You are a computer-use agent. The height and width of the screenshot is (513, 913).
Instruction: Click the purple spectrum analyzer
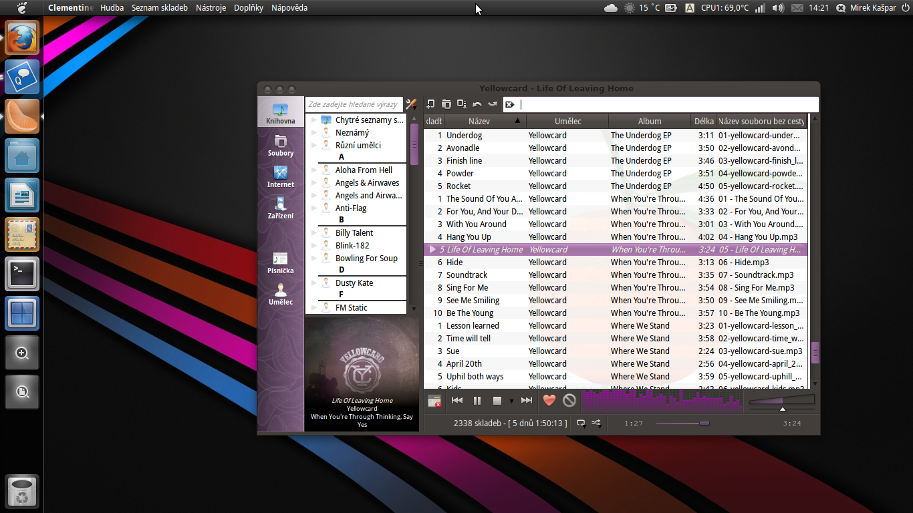pos(662,401)
